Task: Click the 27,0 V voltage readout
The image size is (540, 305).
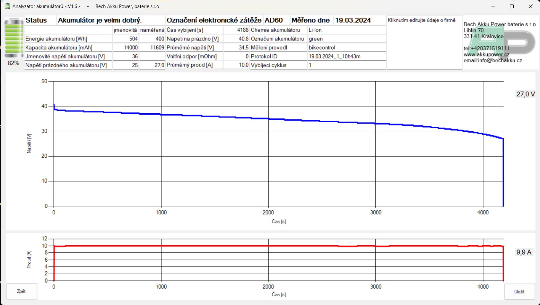Action: (525, 94)
